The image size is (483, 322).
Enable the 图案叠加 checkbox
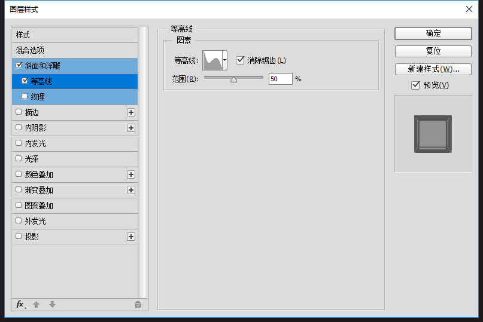click(19, 205)
